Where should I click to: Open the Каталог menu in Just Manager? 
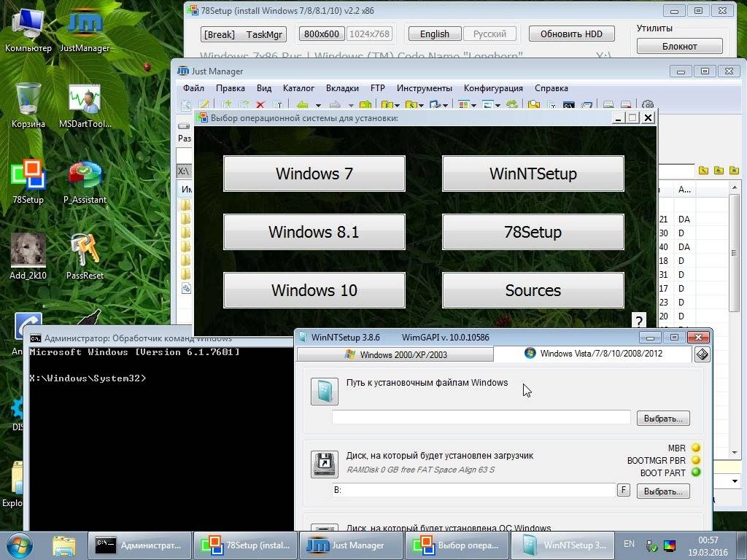coord(298,88)
